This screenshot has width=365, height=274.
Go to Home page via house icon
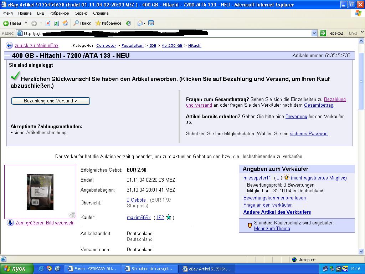coord(66,23)
